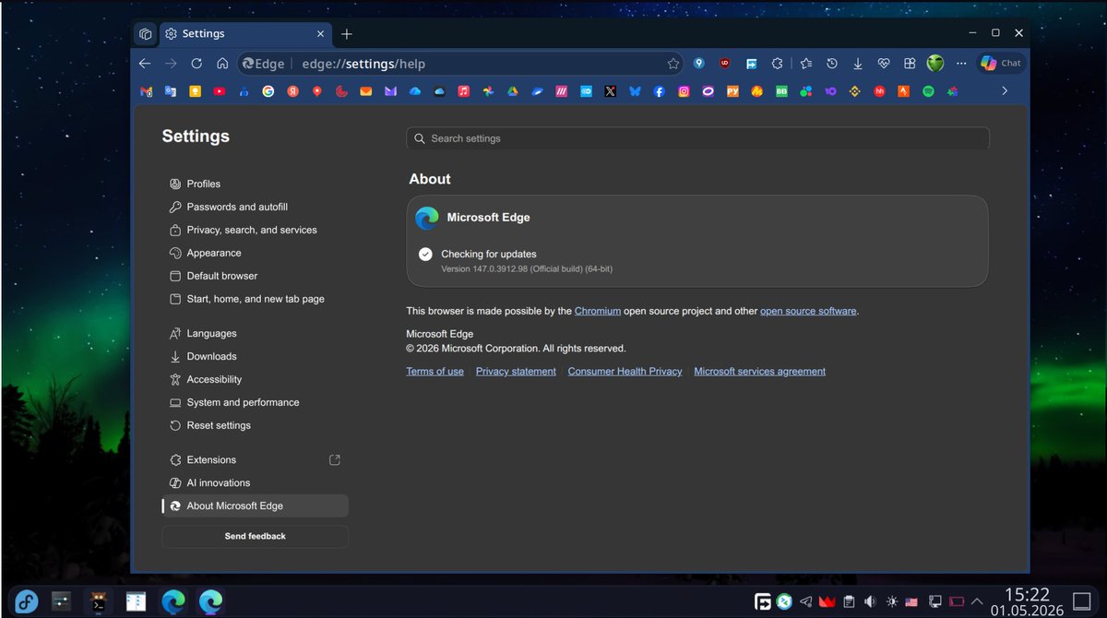Open the Chromium link
The width and height of the screenshot is (1107, 618).
(x=598, y=311)
